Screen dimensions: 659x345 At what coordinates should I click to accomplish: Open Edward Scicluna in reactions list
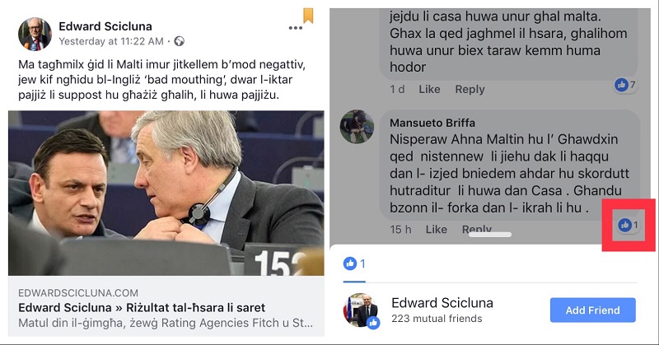click(442, 302)
